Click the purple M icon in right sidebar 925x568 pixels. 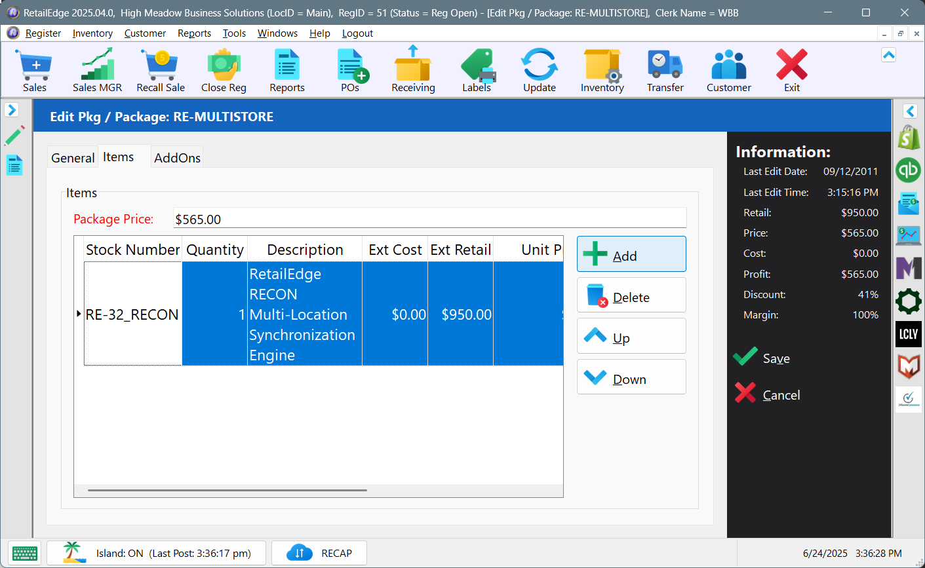click(x=909, y=268)
